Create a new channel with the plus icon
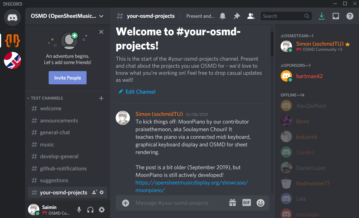 pyautogui.click(x=101, y=98)
